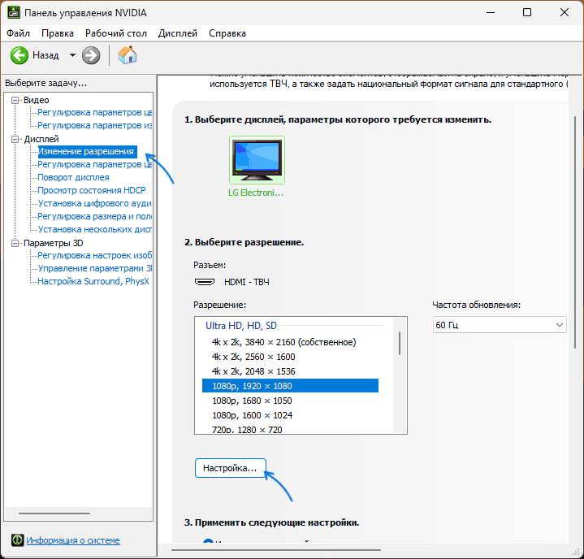Collapse the Параметры 3D tree section
This screenshot has width=584, height=559.
[16, 243]
